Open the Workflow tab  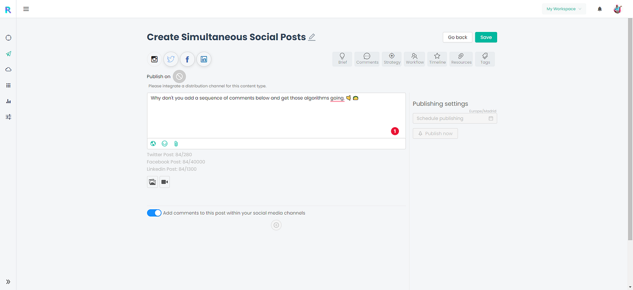(x=414, y=59)
